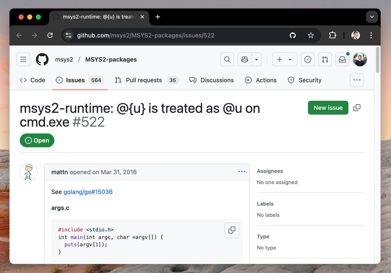This screenshot has height=273, width=391.
Task: Open GitHub search magnifier button
Action: [227, 59]
